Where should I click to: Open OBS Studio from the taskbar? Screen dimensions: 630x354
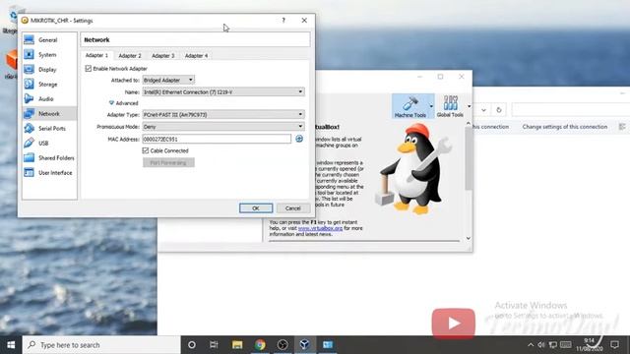(x=283, y=345)
